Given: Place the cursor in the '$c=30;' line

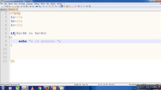Looking at the screenshot, I should tap(16, 25).
